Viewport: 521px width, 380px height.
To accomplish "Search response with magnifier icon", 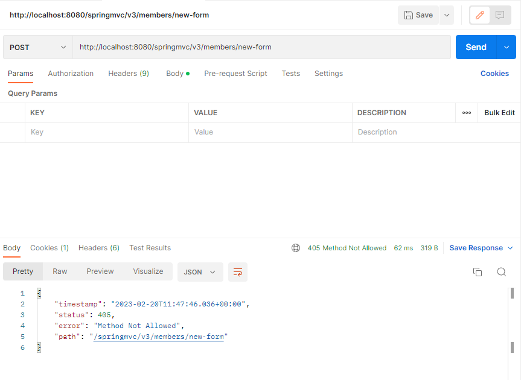I will (x=502, y=272).
